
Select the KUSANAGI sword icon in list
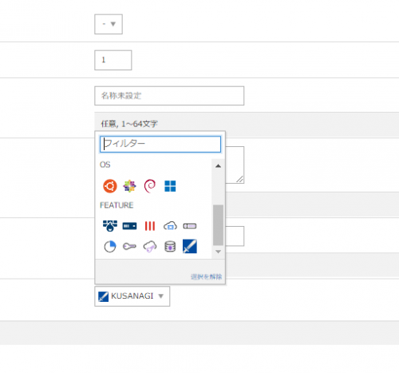190,246
